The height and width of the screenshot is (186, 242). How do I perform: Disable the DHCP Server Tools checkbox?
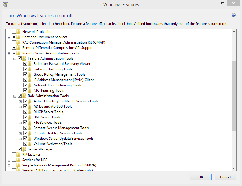click(26, 112)
